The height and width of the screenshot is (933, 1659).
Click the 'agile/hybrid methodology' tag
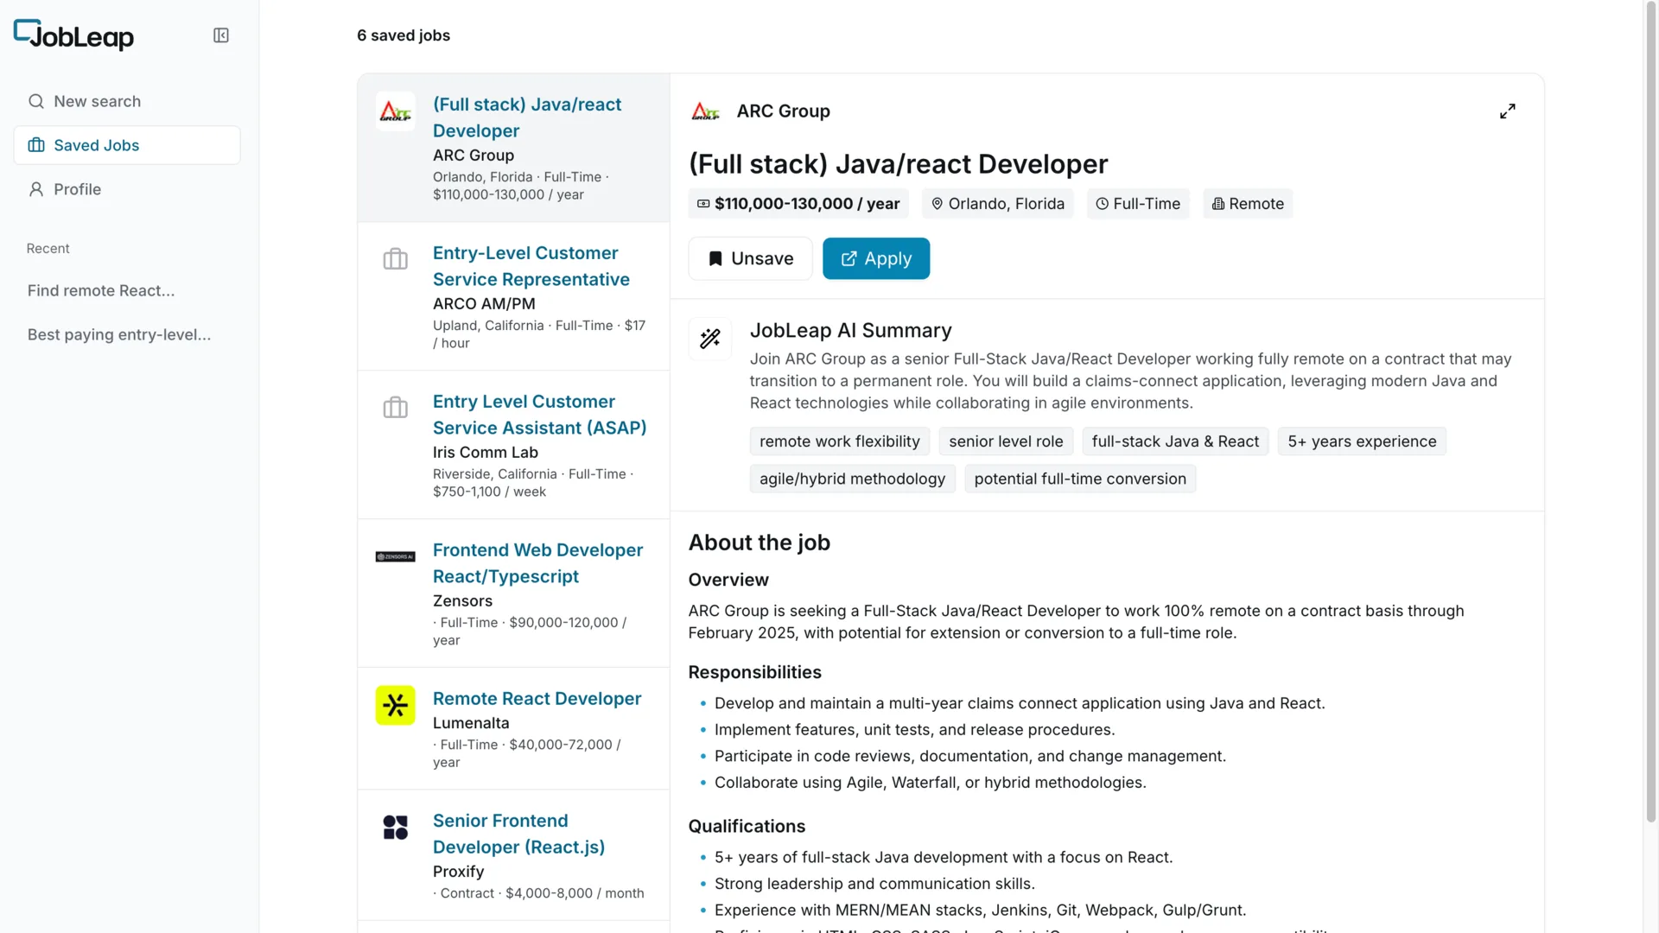(853, 479)
